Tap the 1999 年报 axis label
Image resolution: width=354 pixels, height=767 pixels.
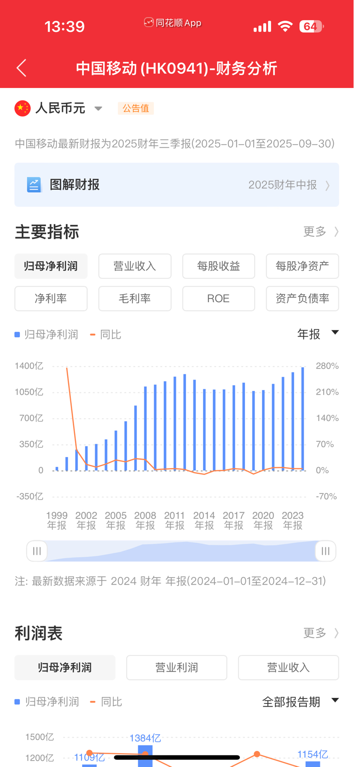[57, 521]
